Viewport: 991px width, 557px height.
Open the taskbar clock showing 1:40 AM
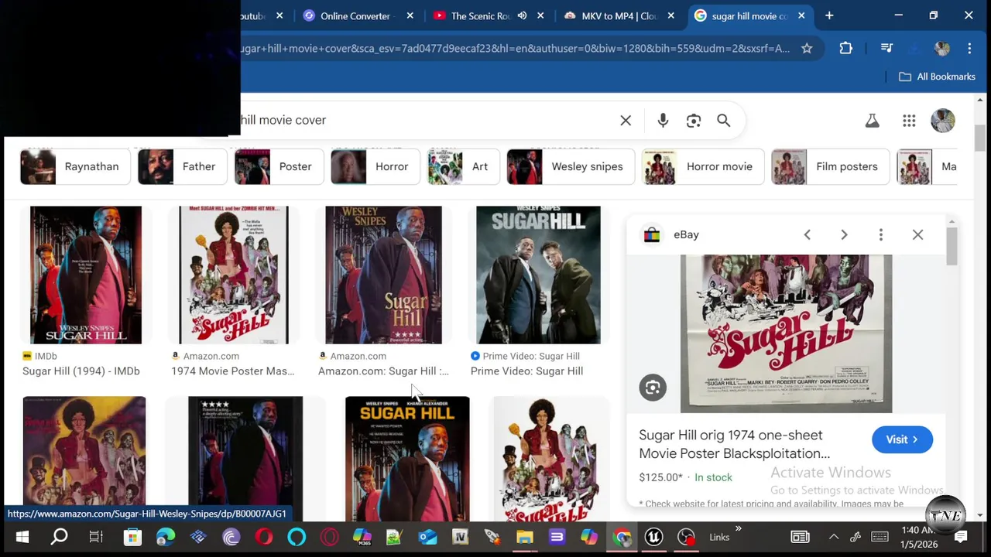point(917,537)
